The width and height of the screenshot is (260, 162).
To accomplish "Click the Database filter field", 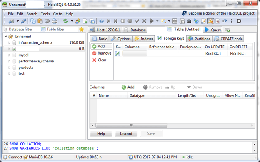I will tap(22, 29).
